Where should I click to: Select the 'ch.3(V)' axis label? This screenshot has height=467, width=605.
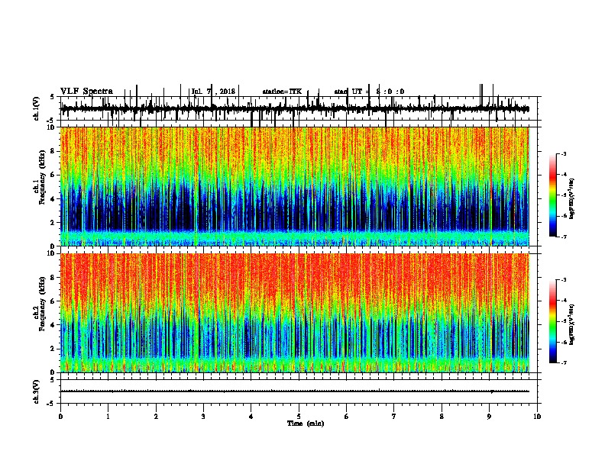point(37,391)
